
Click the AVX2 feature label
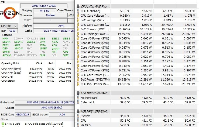tap(55, 42)
